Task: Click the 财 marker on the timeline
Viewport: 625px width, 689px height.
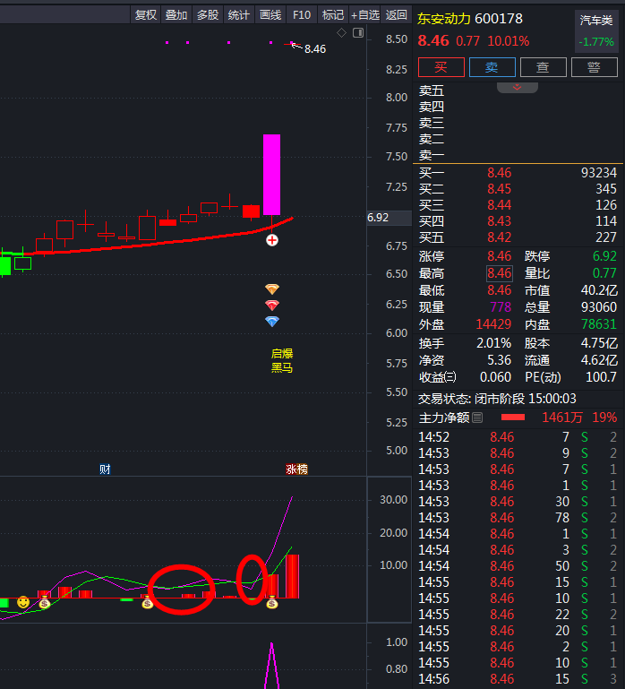Action: [105, 469]
